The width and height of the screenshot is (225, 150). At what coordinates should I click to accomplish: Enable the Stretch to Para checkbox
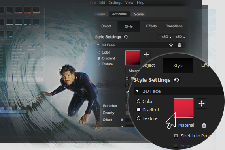(176, 136)
